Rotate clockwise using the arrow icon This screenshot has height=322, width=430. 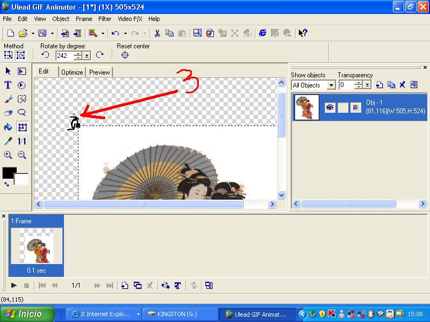pos(100,55)
